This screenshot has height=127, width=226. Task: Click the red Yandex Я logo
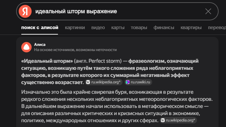[x=25, y=11]
